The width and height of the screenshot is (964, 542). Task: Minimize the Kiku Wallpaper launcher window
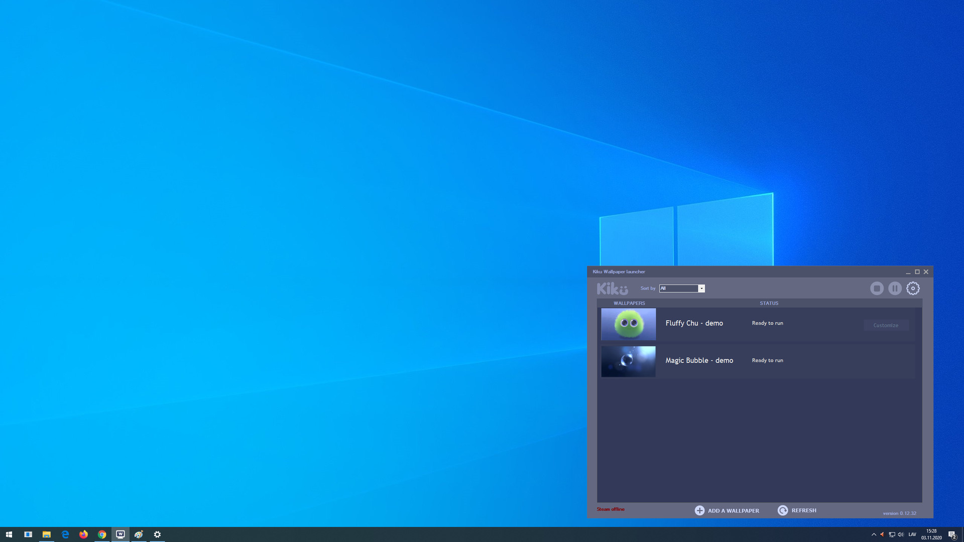908,272
